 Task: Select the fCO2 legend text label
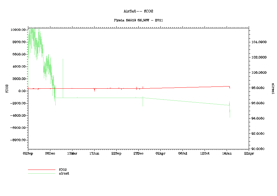click(63, 170)
